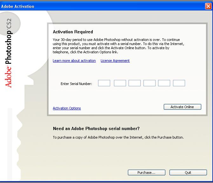This screenshot has height=183, width=213.
Task: Click the Purchase... button
Action: [x=146, y=173]
